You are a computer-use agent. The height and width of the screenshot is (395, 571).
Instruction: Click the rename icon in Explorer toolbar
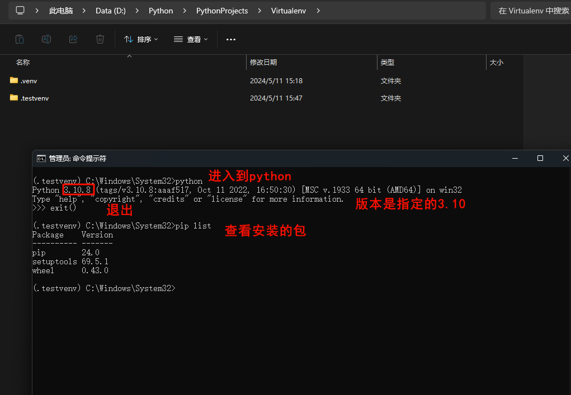click(46, 39)
